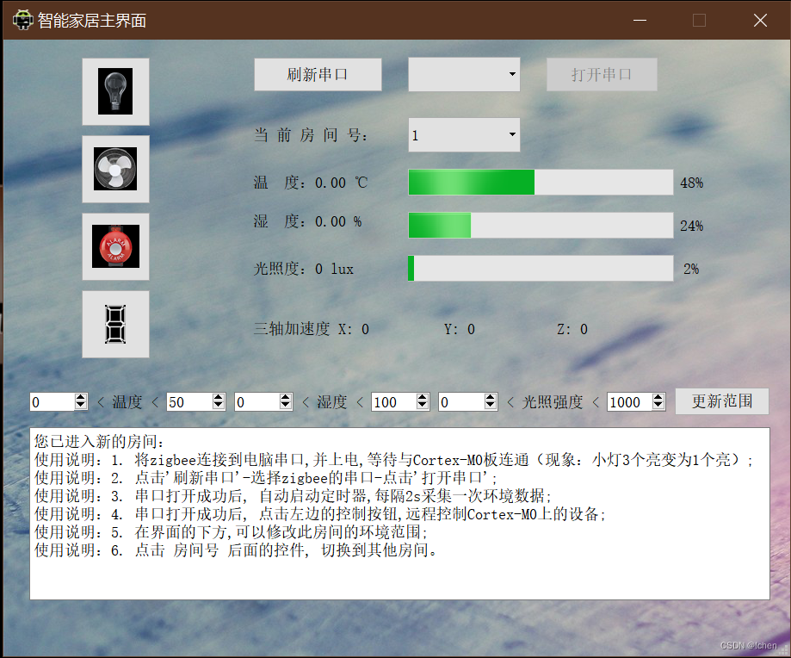This screenshot has height=658, width=791.
Task: Increase the 光照强度 minimum value spinner
Action: pos(490,397)
